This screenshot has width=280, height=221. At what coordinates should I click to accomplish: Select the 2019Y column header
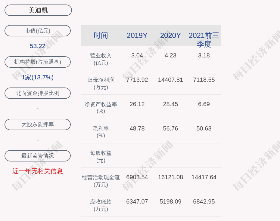coord(137,35)
